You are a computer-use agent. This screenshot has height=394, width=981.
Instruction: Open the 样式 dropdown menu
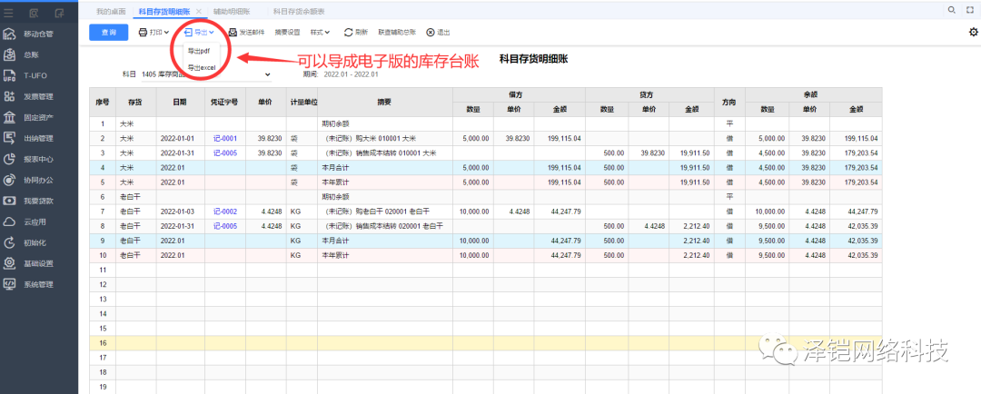(x=320, y=32)
